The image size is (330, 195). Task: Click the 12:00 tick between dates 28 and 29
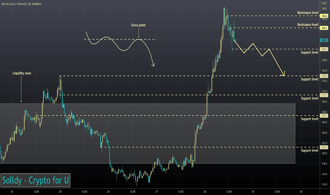click(229, 191)
